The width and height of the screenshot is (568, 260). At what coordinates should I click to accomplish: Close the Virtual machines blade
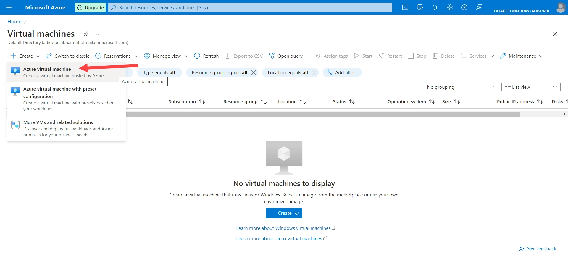tap(555, 34)
